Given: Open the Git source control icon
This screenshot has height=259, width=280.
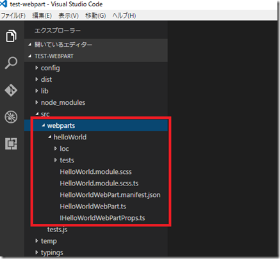Looking at the screenshot, I should point(11,90).
